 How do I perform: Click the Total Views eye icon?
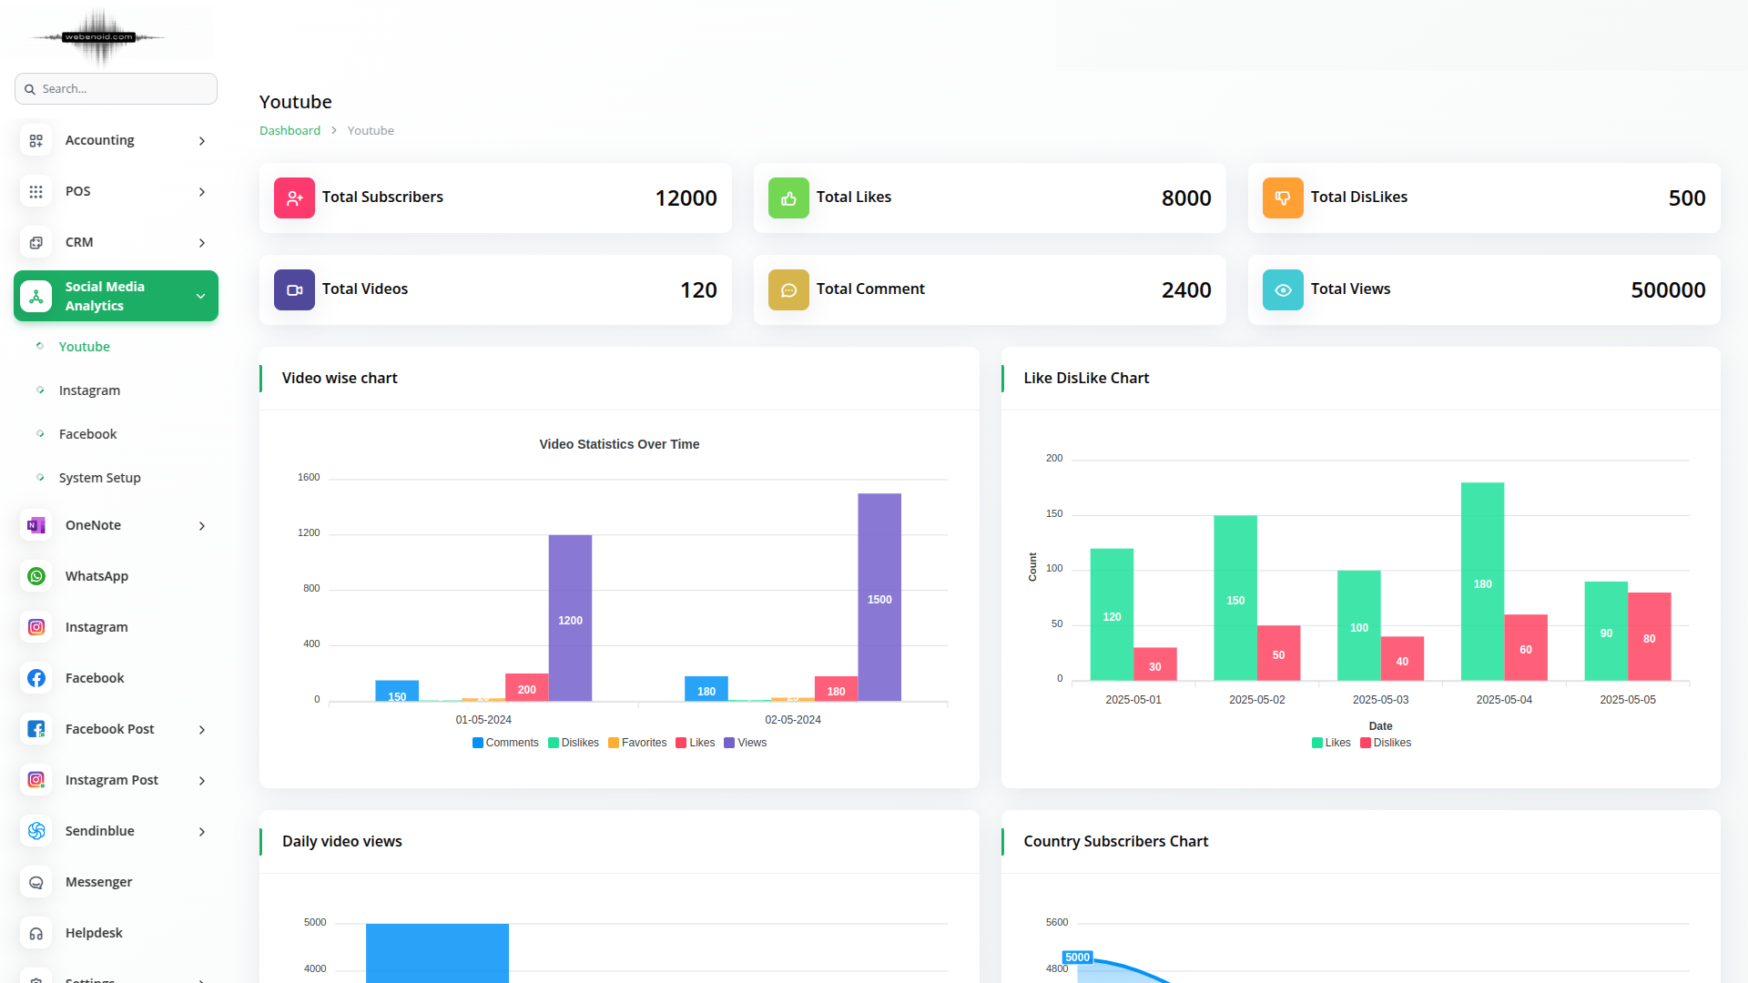pyautogui.click(x=1283, y=289)
